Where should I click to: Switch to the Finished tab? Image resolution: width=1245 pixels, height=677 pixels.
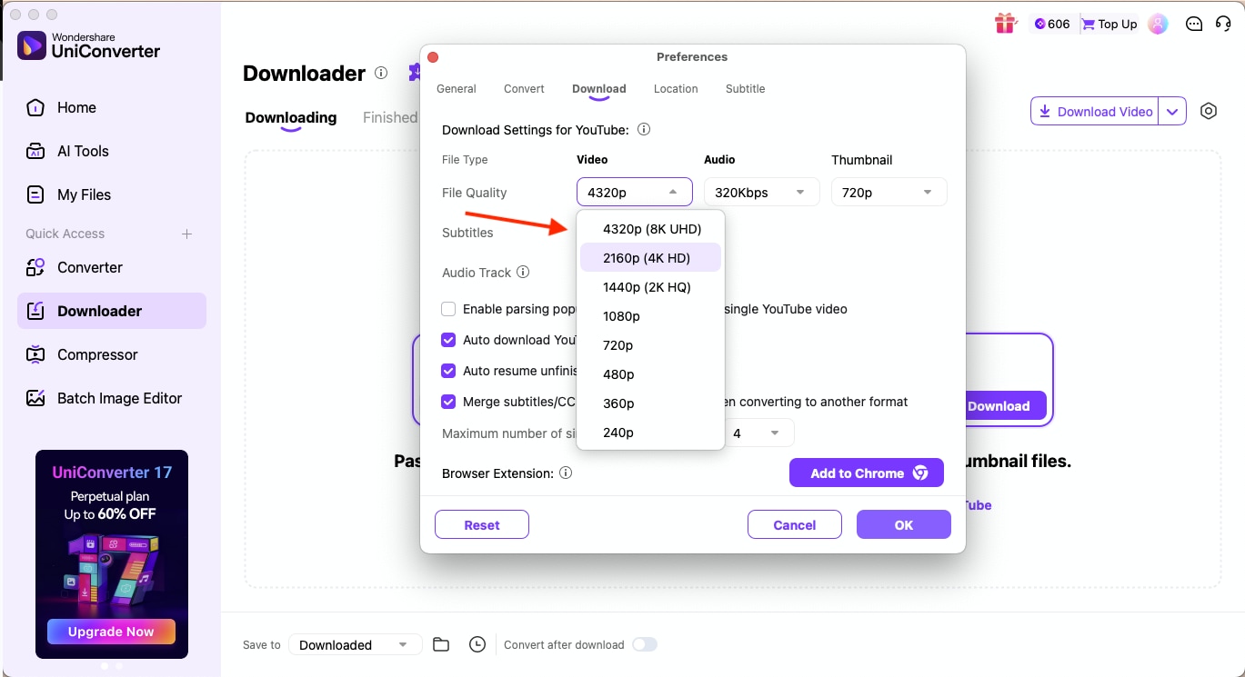(x=389, y=116)
